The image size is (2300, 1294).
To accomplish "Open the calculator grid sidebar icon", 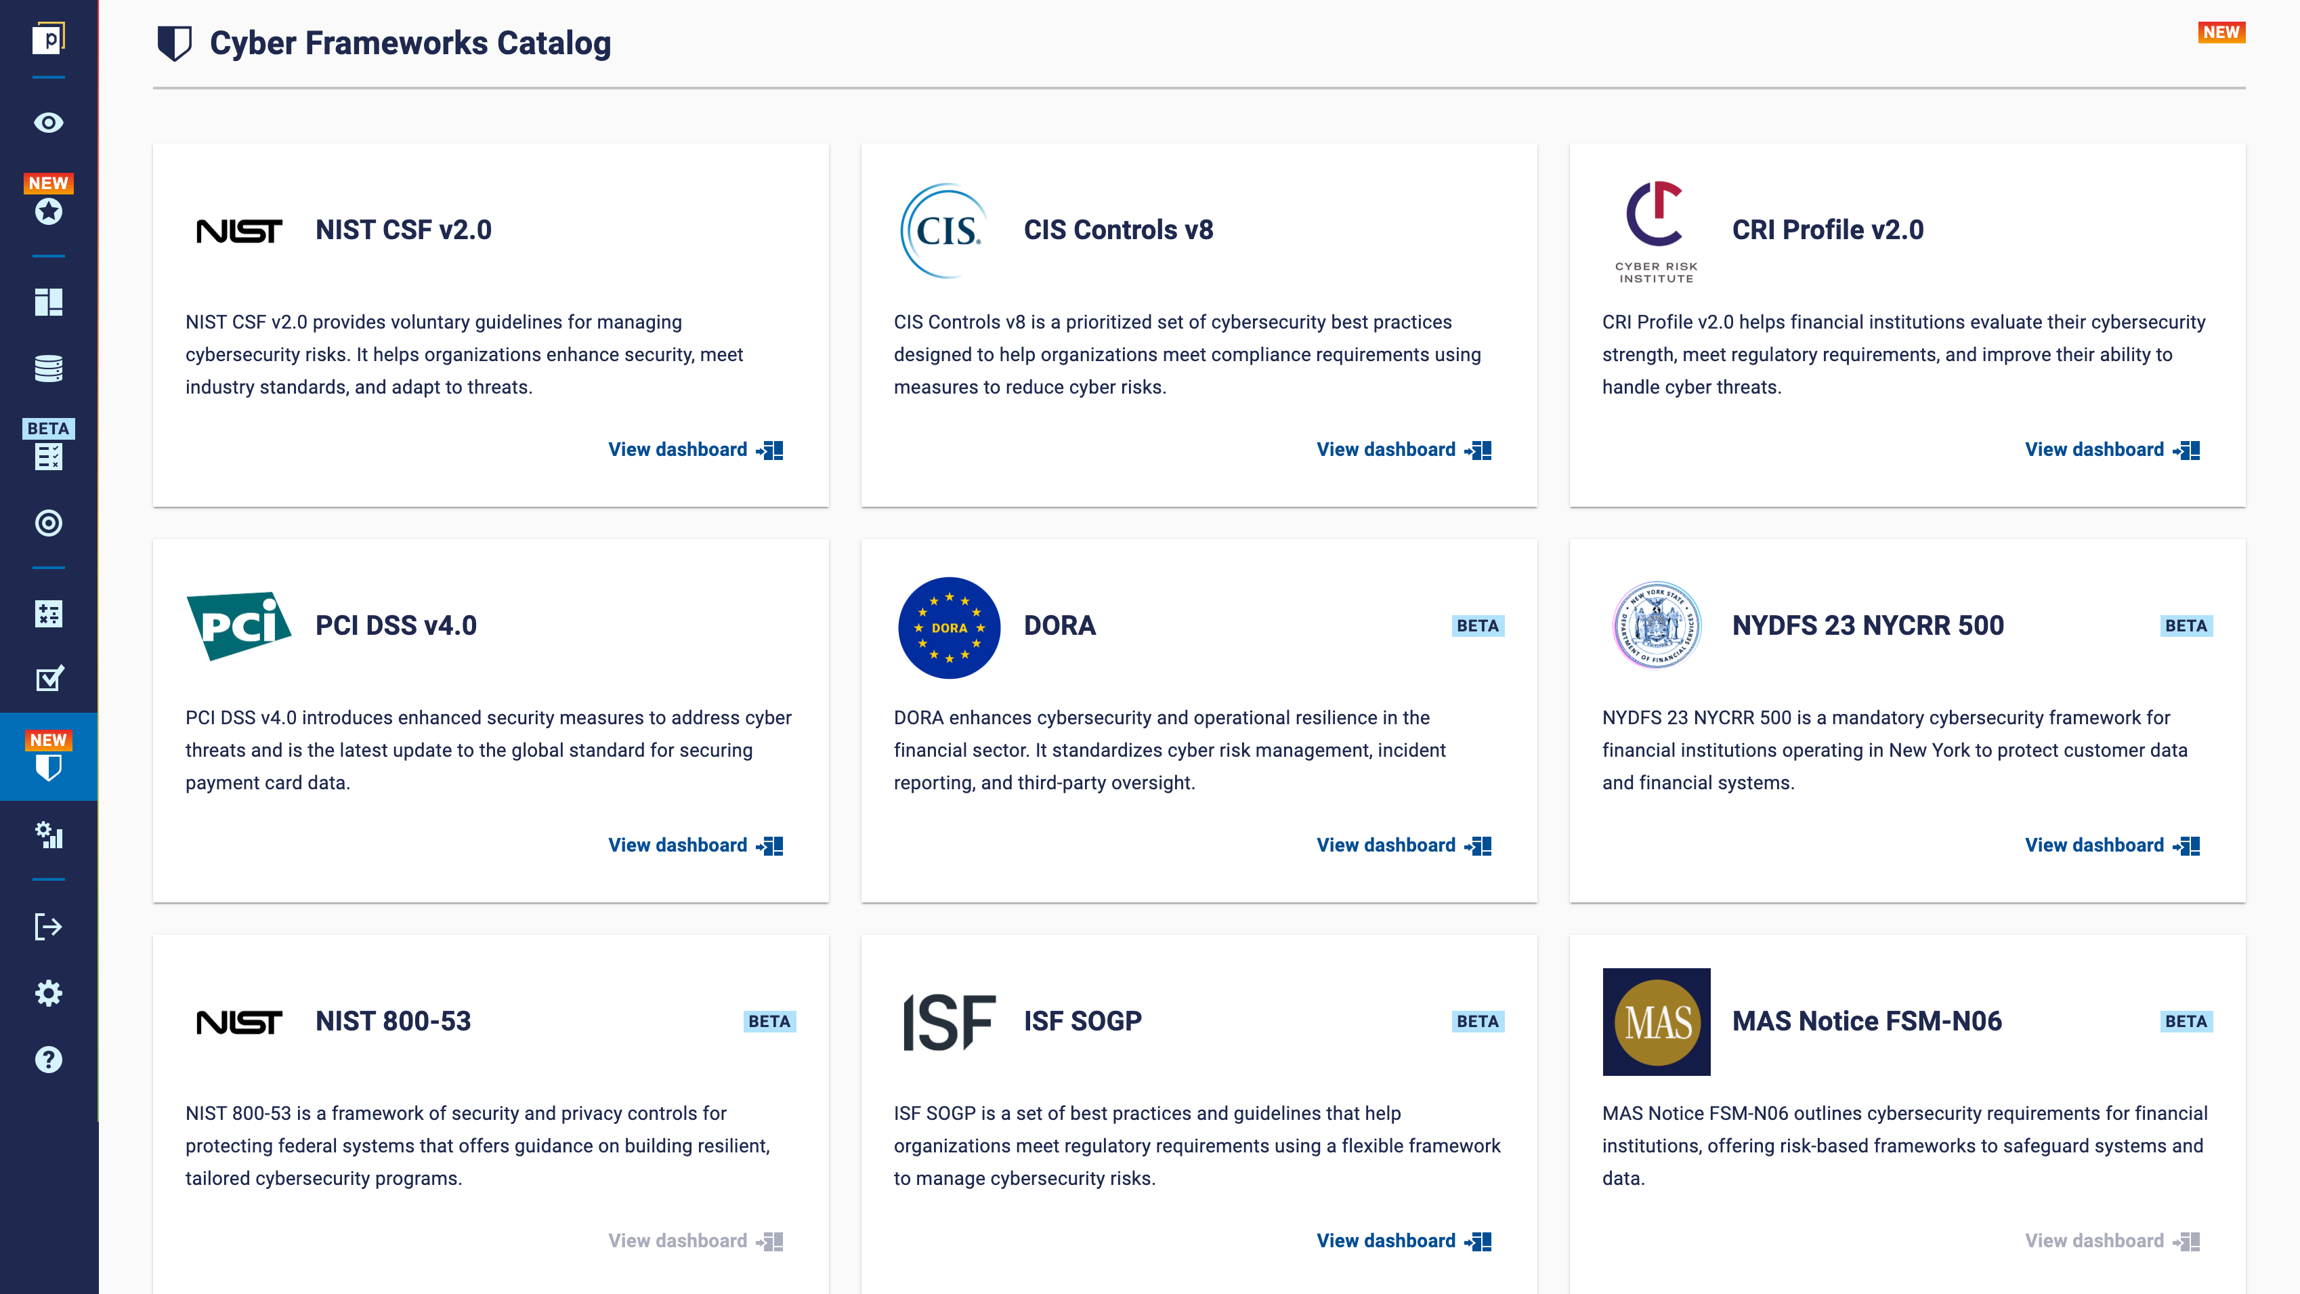I will point(48,614).
